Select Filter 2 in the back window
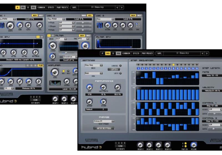 (52, 36)
